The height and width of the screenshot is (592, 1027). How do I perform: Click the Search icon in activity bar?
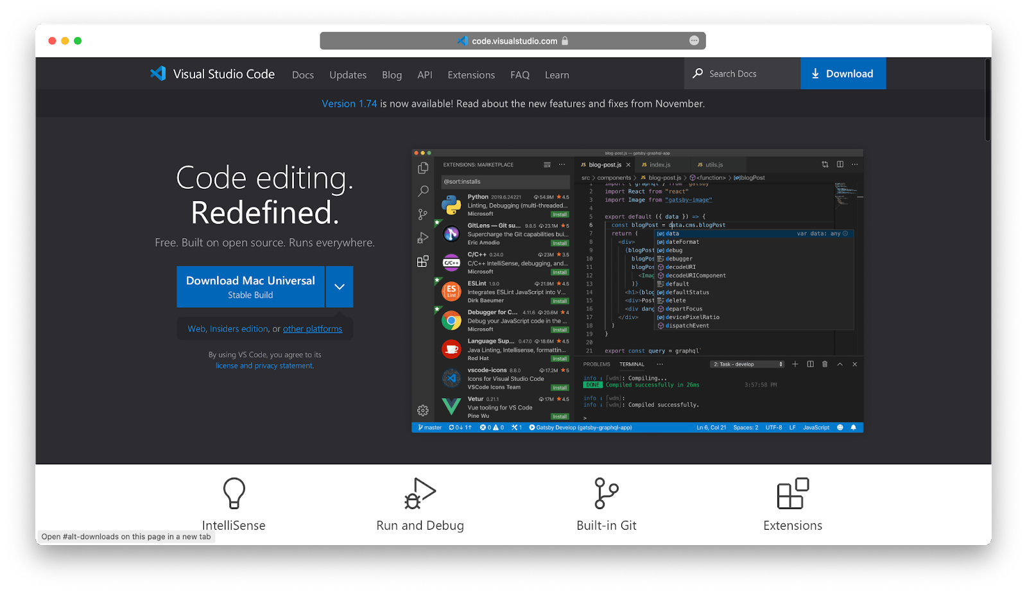pos(423,191)
